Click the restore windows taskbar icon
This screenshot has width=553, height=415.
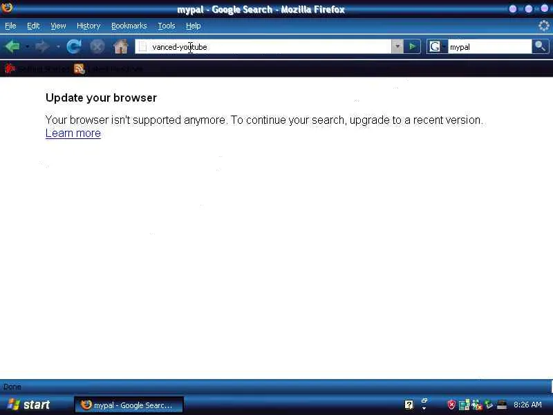point(424,400)
